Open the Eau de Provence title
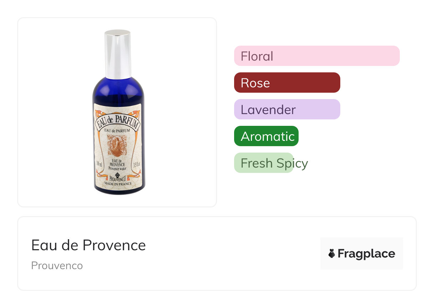 tap(88, 245)
